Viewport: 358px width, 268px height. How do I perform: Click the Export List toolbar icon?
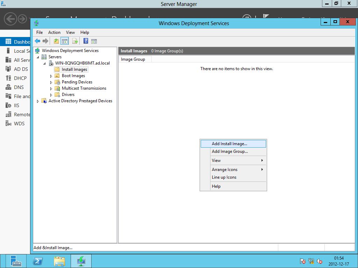(x=75, y=41)
